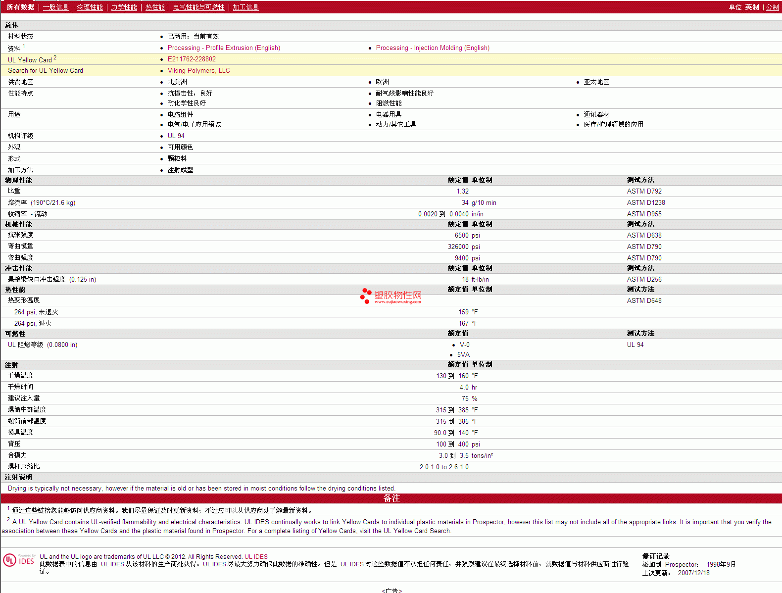782x593 pixels.
Task: Select 英制 units option
Action: click(x=752, y=7)
